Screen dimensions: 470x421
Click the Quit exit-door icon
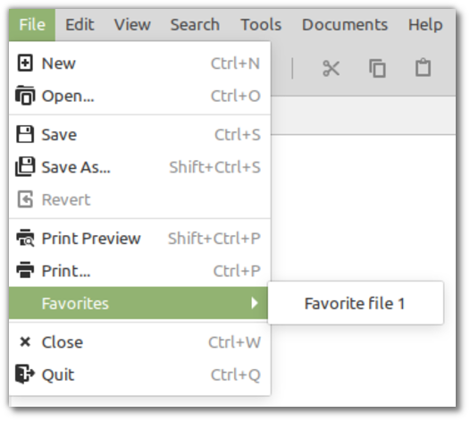point(25,374)
